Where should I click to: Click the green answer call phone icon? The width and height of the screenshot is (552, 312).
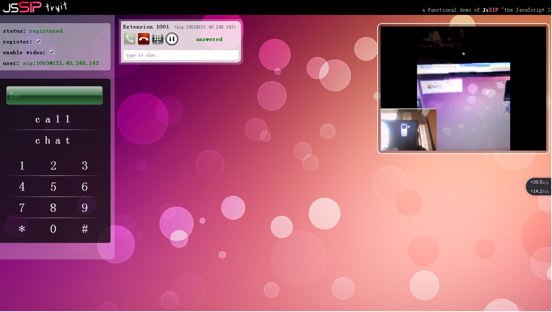pos(129,38)
